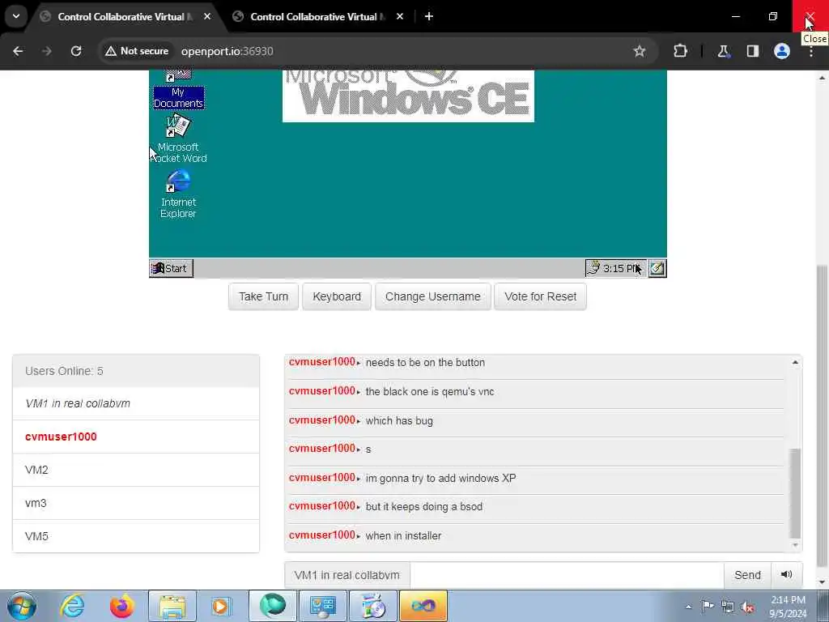Click the muted volume tray icon
The width and height of the screenshot is (829, 622).
pos(747,607)
